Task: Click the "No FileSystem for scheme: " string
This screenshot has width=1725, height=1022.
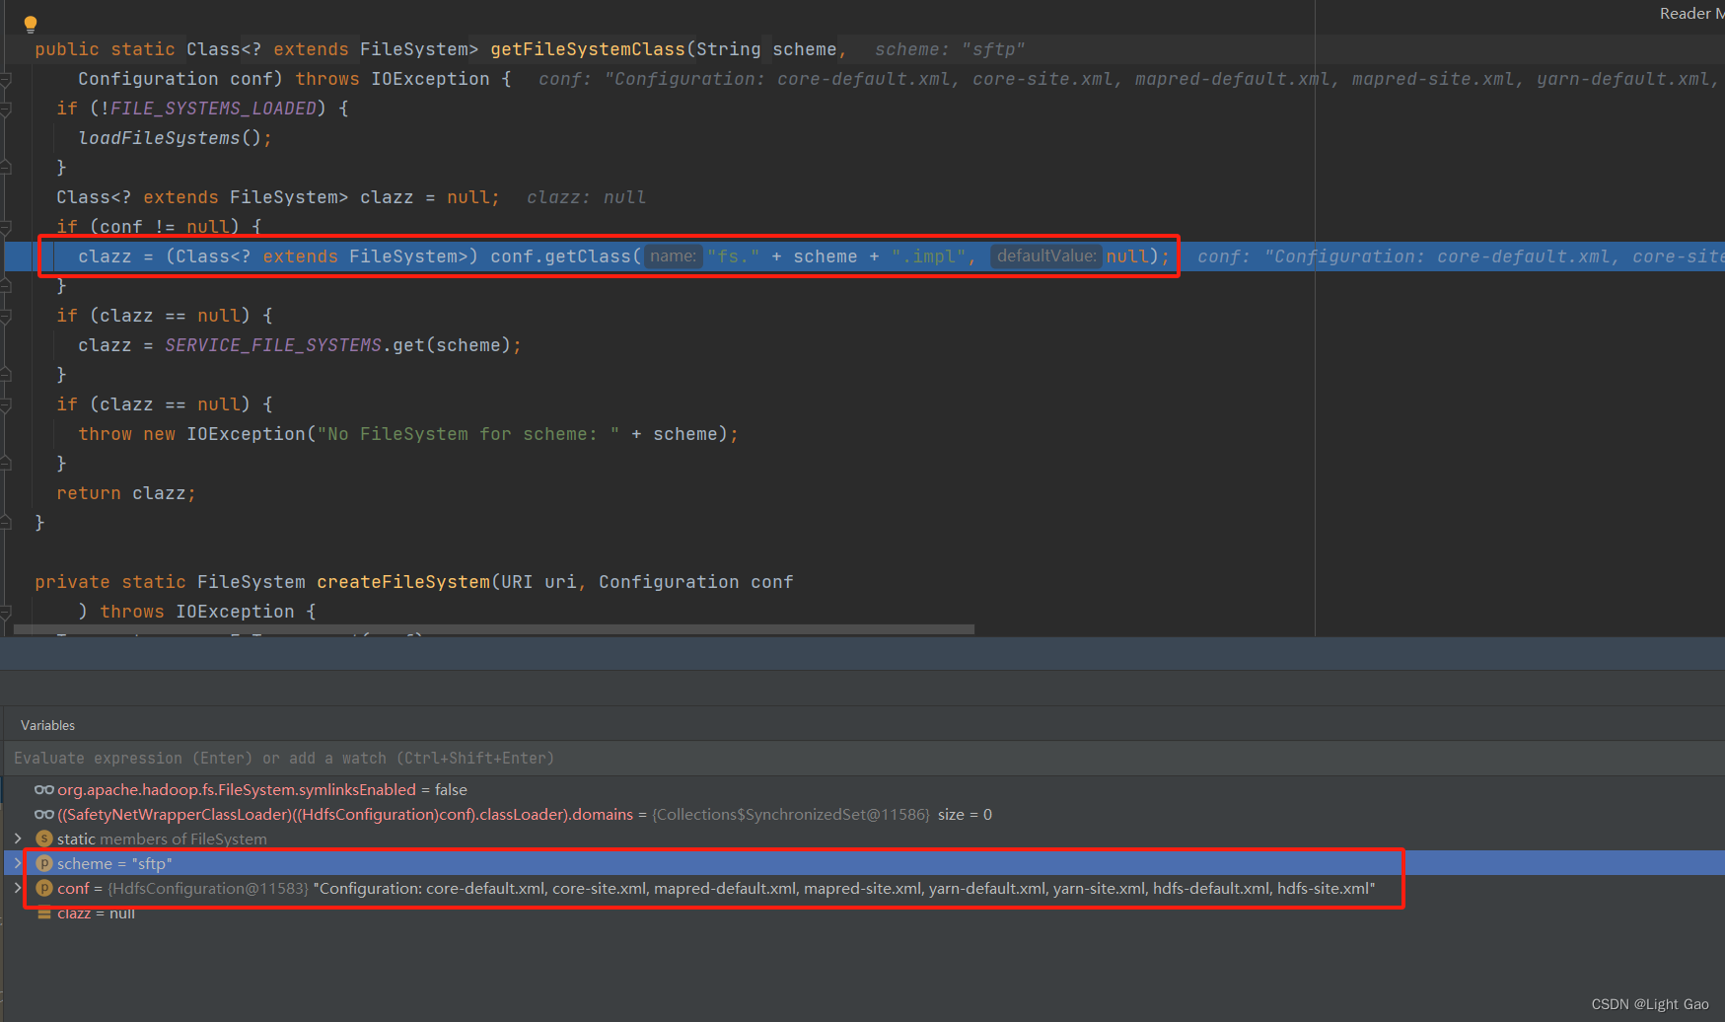Action: (x=468, y=434)
